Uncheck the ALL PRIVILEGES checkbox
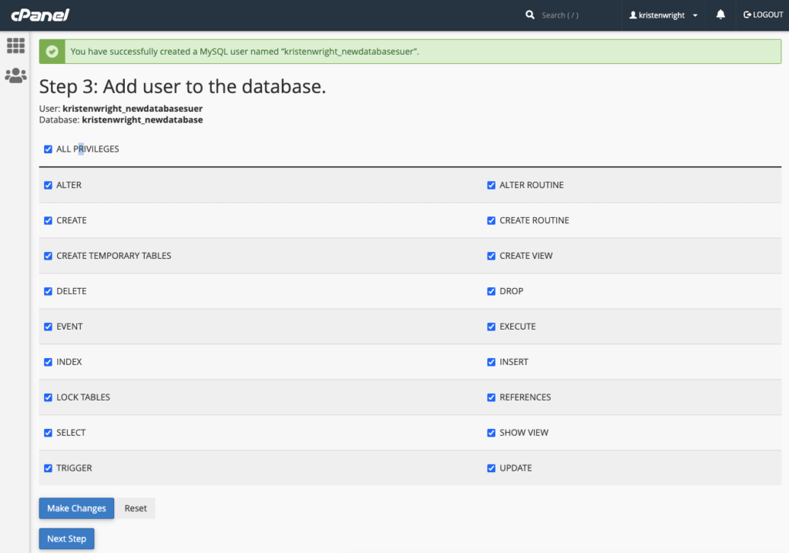789x553 pixels. point(48,149)
